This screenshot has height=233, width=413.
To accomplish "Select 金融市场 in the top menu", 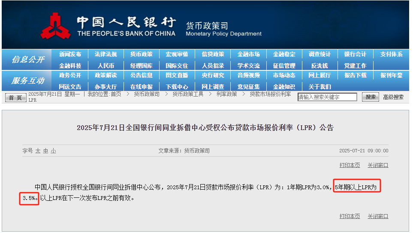I will (x=248, y=54).
